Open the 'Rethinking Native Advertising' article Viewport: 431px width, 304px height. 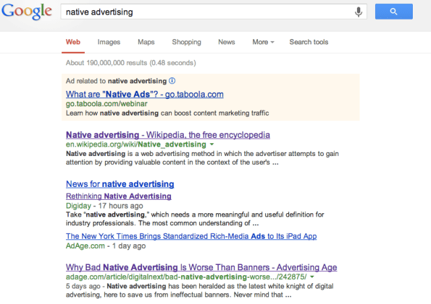(119, 196)
